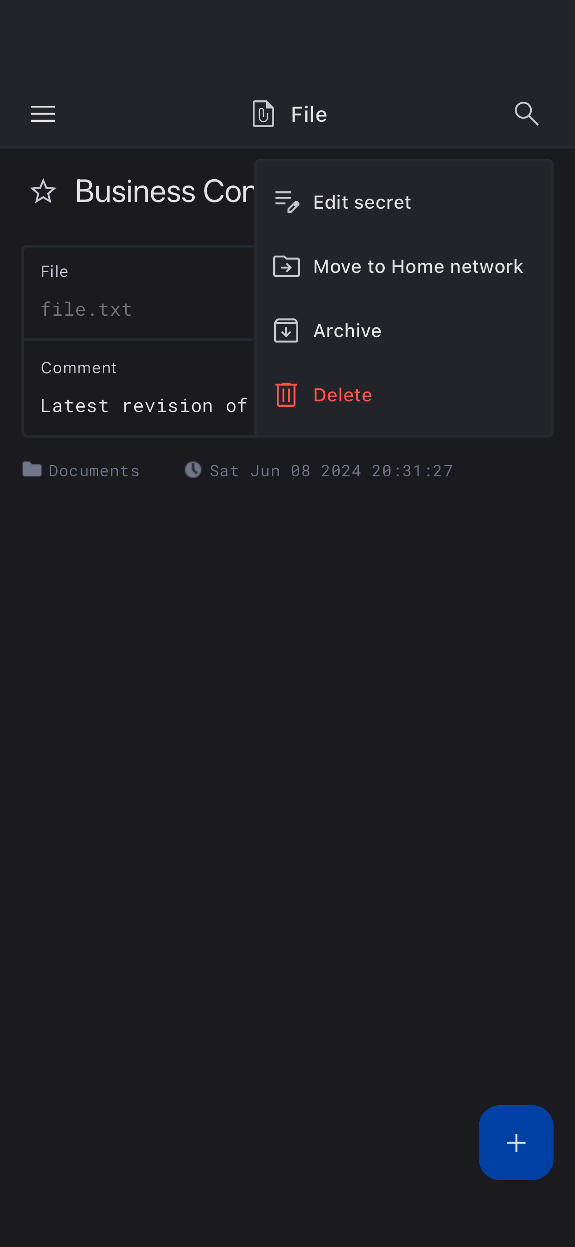This screenshot has height=1247, width=575.
Task: Add a new secret with plus button
Action: point(515,1143)
